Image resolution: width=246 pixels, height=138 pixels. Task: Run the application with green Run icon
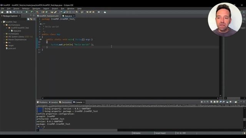[x=27, y=12]
